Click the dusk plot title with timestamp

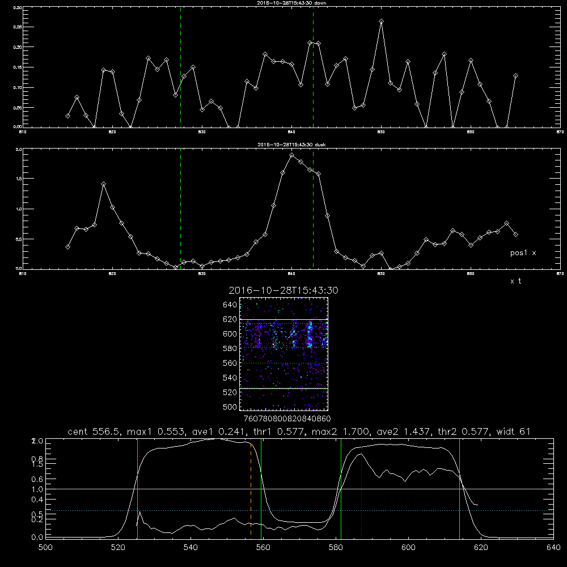pyautogui.click(x=291, y=145)
